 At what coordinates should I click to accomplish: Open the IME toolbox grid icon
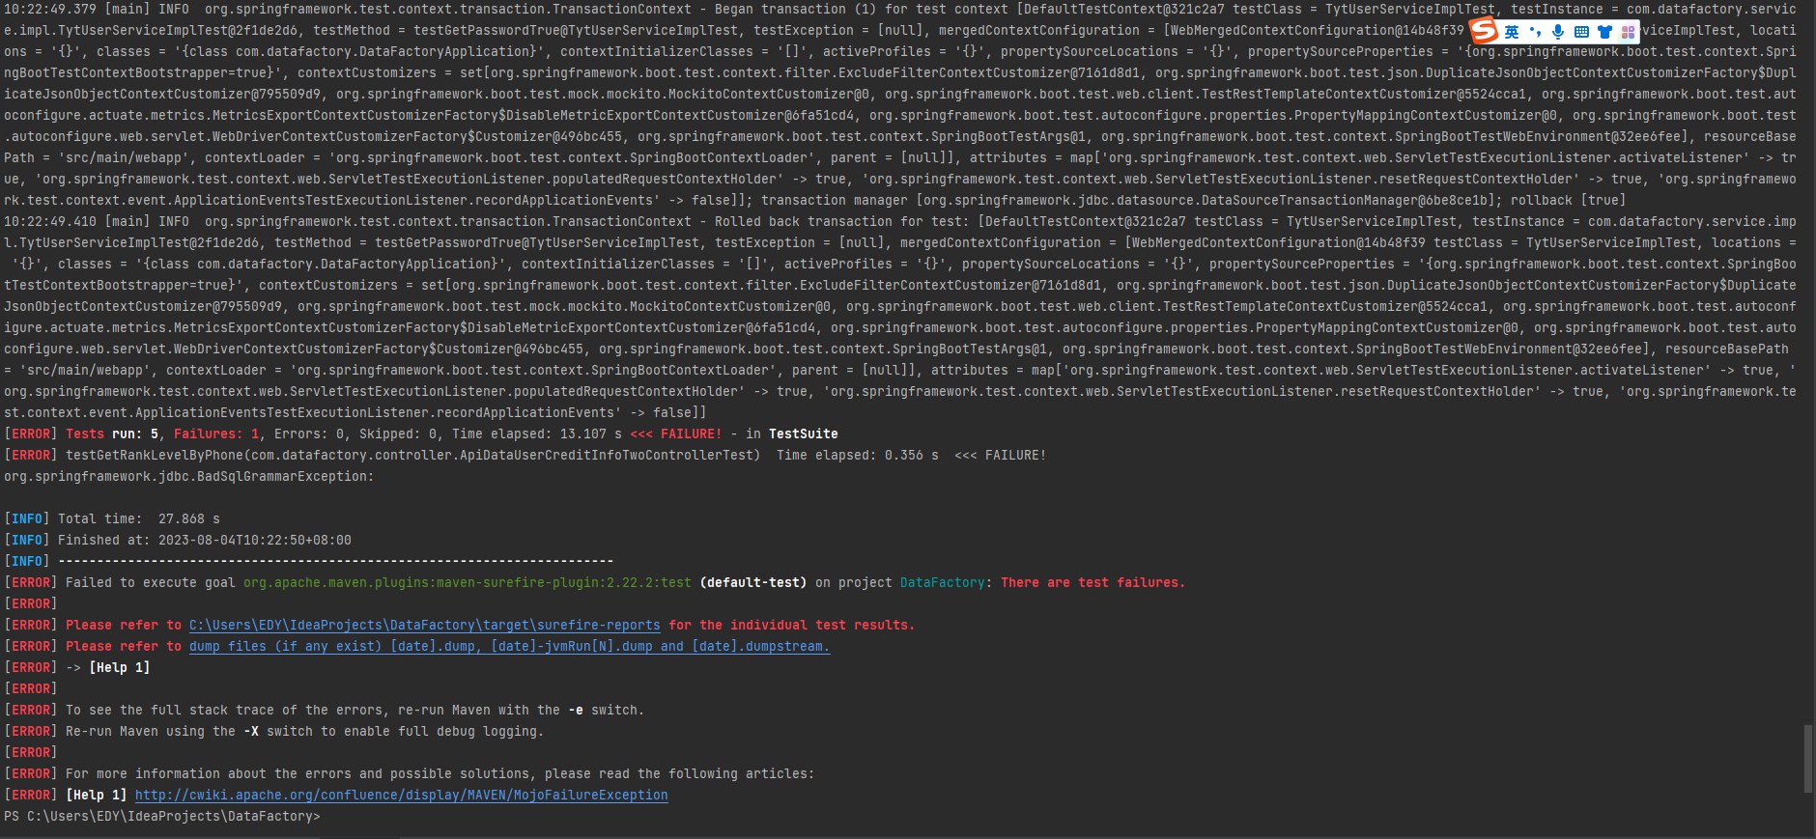(x=1628, y=32)
